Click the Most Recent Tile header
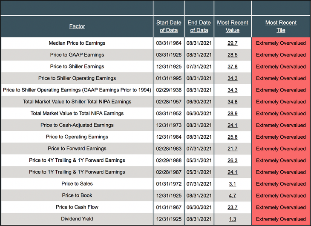 (281, 26)
